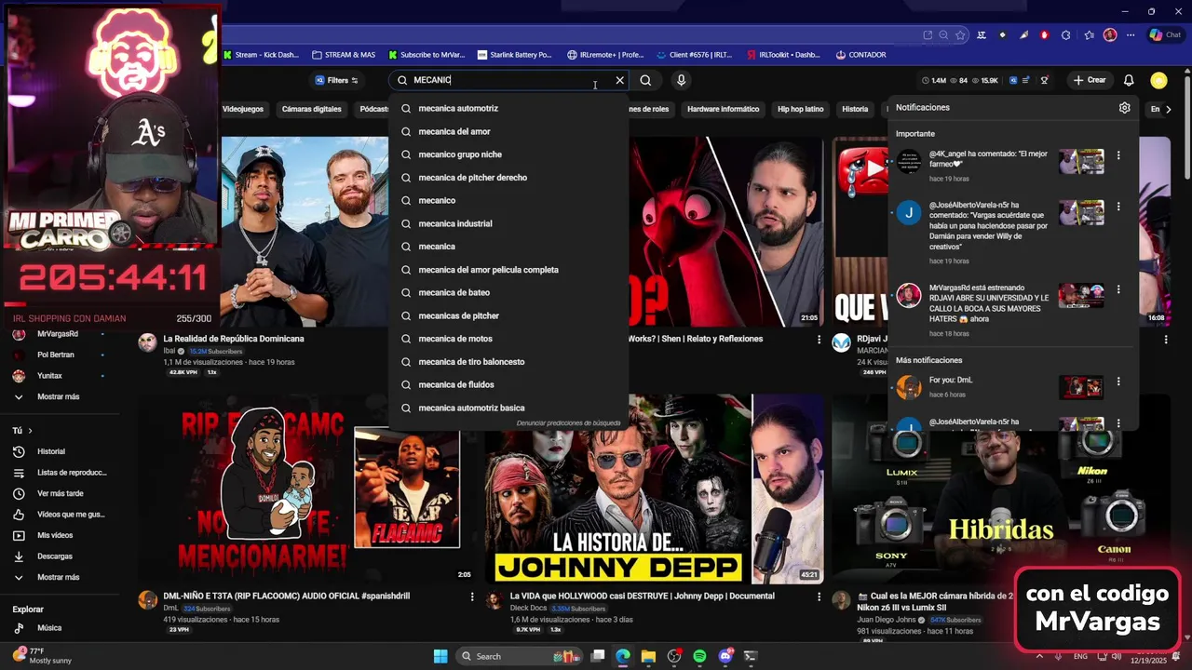Click the magnifier search submit button

tap(645, 80)
